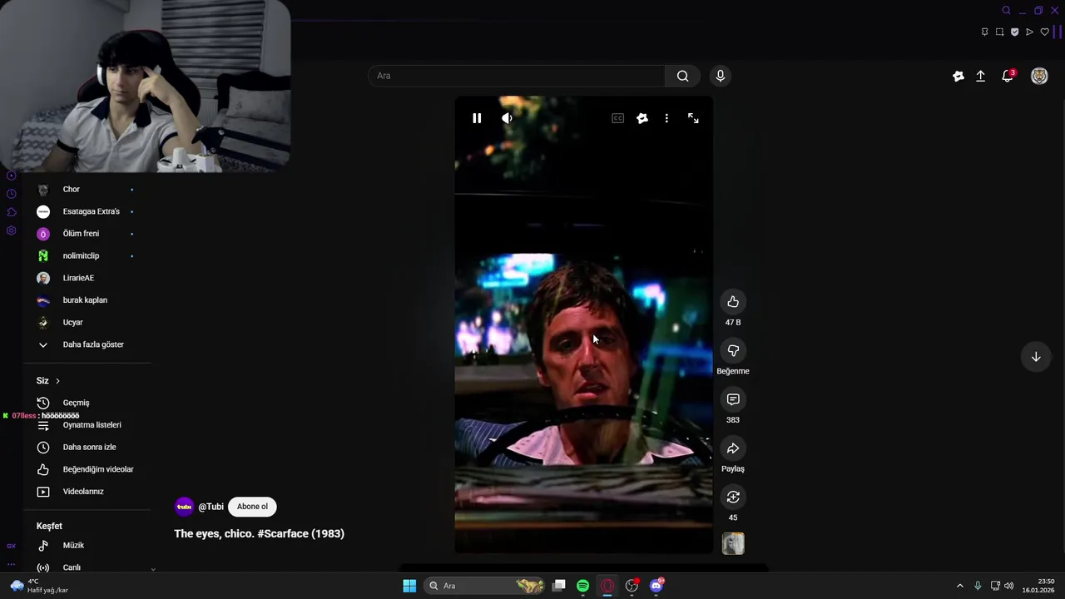The height and width of the screenshot is (599, 1065).
Task: Open Opera sidebar history clock icon
Action: click(x=11, y=194)
